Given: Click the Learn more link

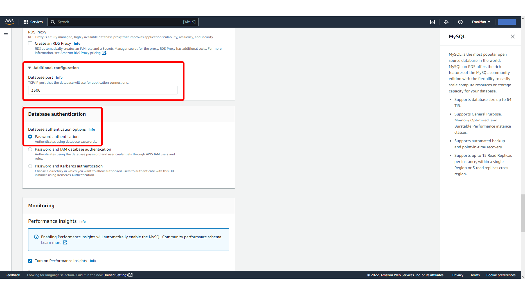Looking at the screenshot, I should pos(51,242).
